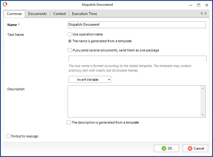Confirm with the OK button

[166, 148]
